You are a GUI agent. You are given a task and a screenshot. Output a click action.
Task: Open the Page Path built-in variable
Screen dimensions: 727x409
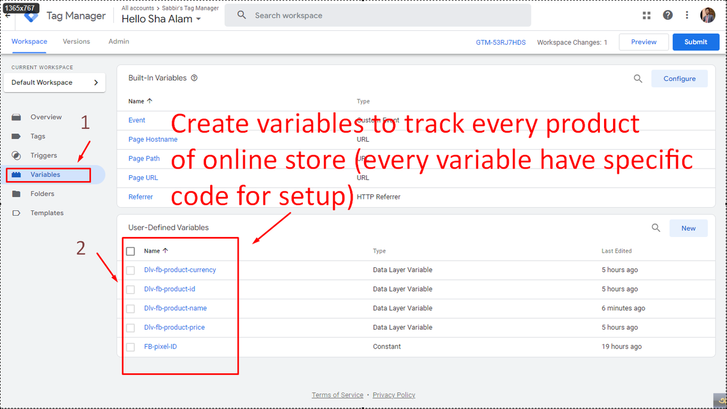click(144, 159)
